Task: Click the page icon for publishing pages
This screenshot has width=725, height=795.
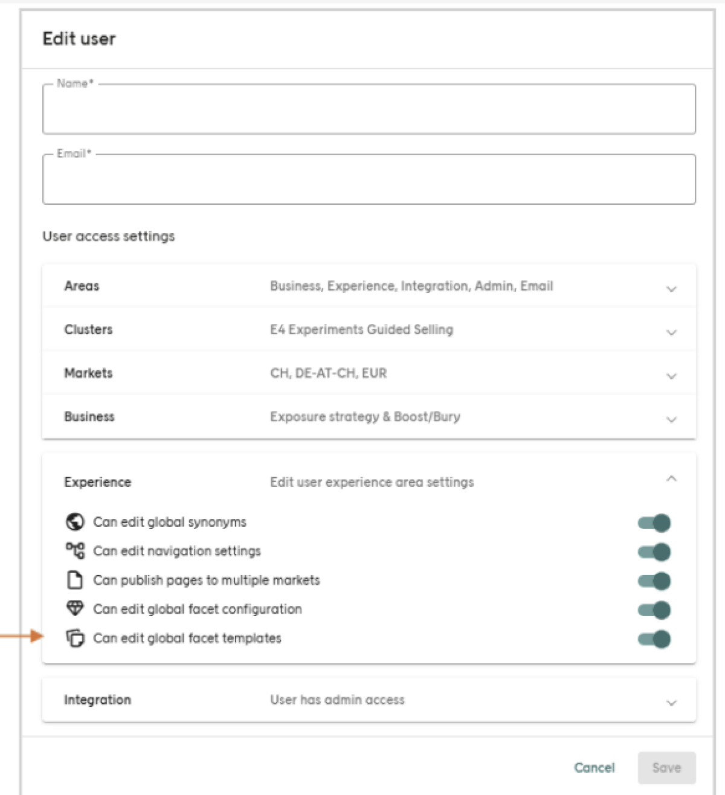Action: pyautogui.click(x=75, y=580)
